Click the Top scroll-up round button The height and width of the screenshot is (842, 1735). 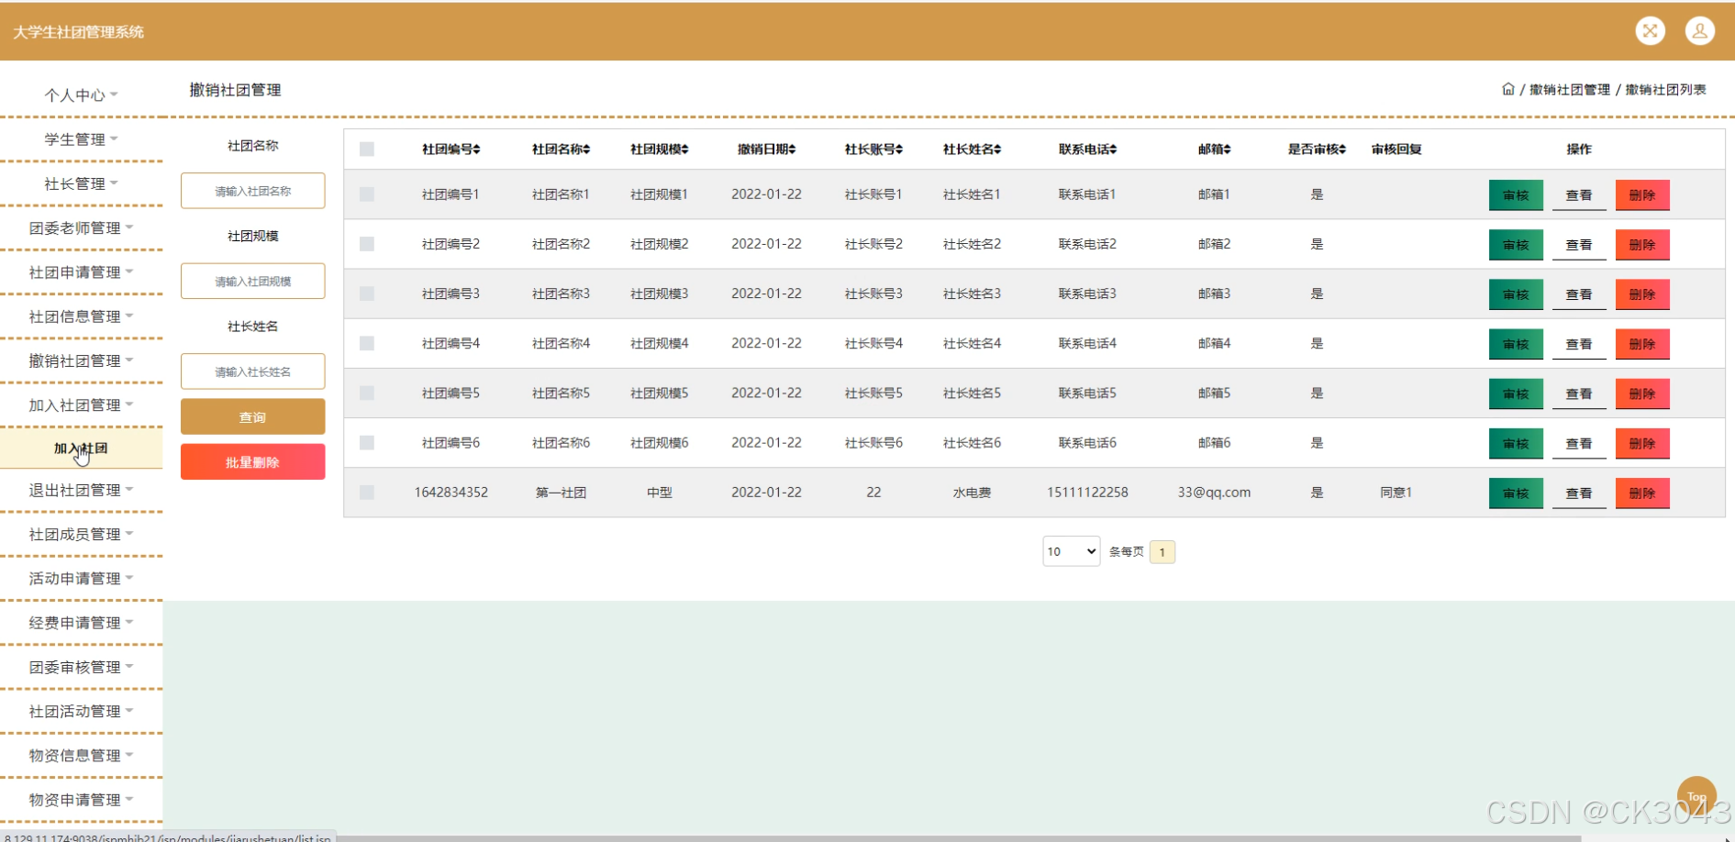[x=1696, y=795]
